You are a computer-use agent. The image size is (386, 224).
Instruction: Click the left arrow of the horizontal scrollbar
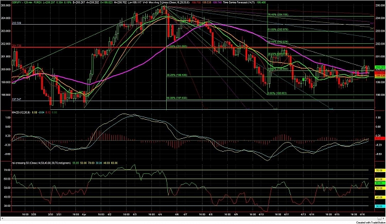click(x=2, y=218)
